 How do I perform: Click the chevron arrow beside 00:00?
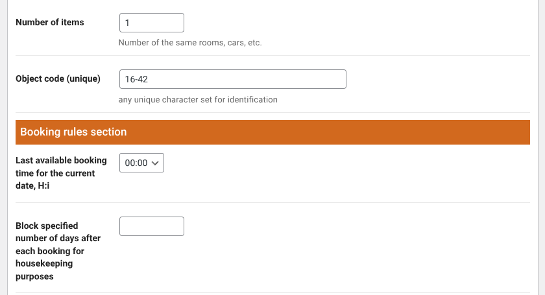click(x=155, y=163)
